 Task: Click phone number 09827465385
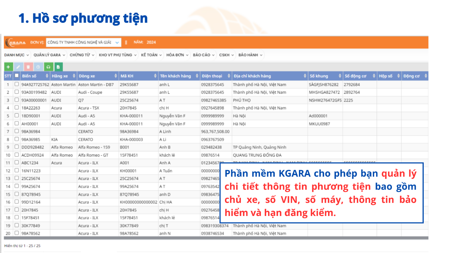pyautogui.click(x=214, y=100)
